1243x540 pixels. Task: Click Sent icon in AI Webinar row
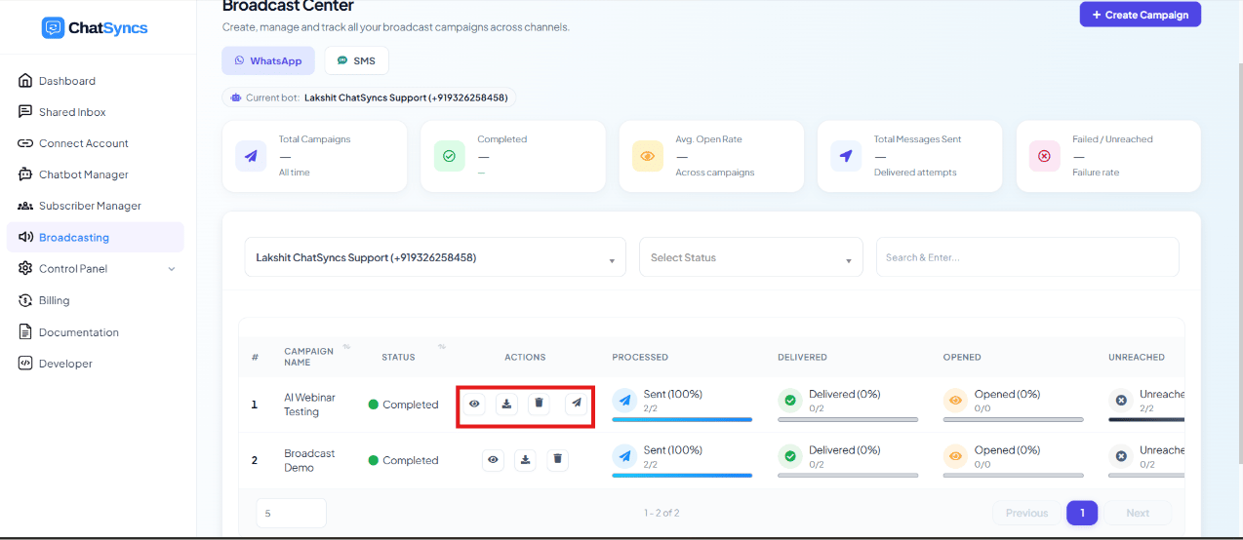[x=624, y=400]
